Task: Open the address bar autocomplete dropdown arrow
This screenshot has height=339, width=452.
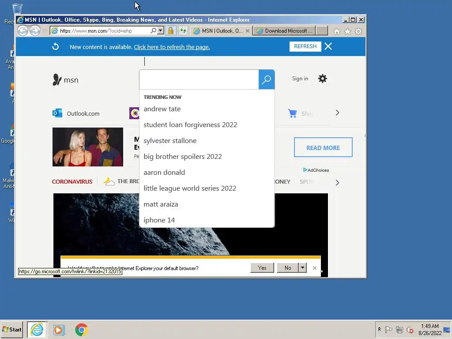Action: [161, 30]
